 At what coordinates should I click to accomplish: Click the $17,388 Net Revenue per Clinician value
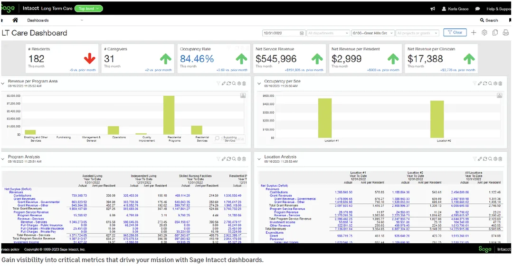425,59
